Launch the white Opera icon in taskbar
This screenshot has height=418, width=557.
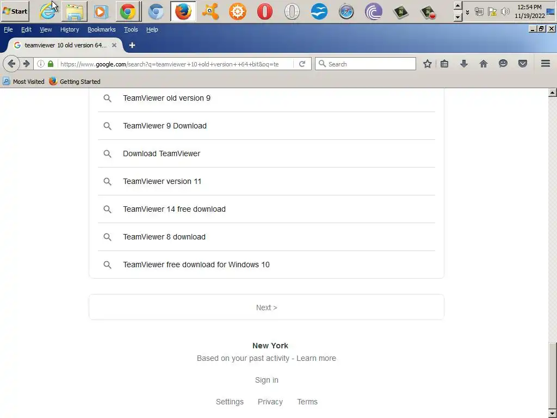click(x=292, y=11)
